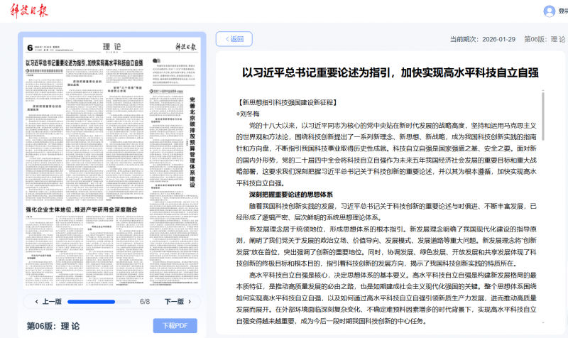Click the user avatar icon
Image resolution: width=568 pixels, height=338 pixels.
point(549,11)
